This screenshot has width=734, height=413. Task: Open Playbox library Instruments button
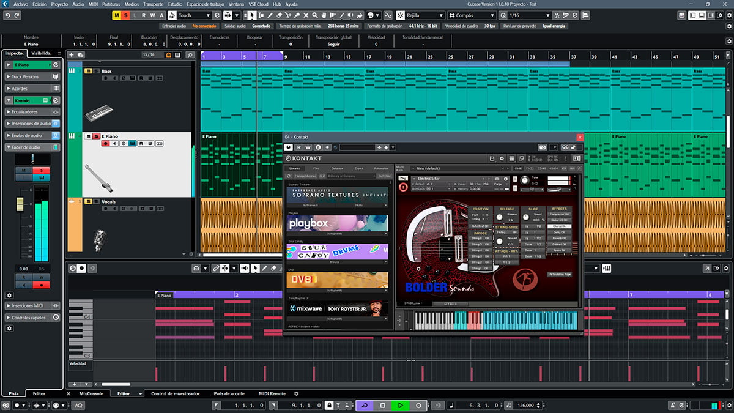coord(333,233)
